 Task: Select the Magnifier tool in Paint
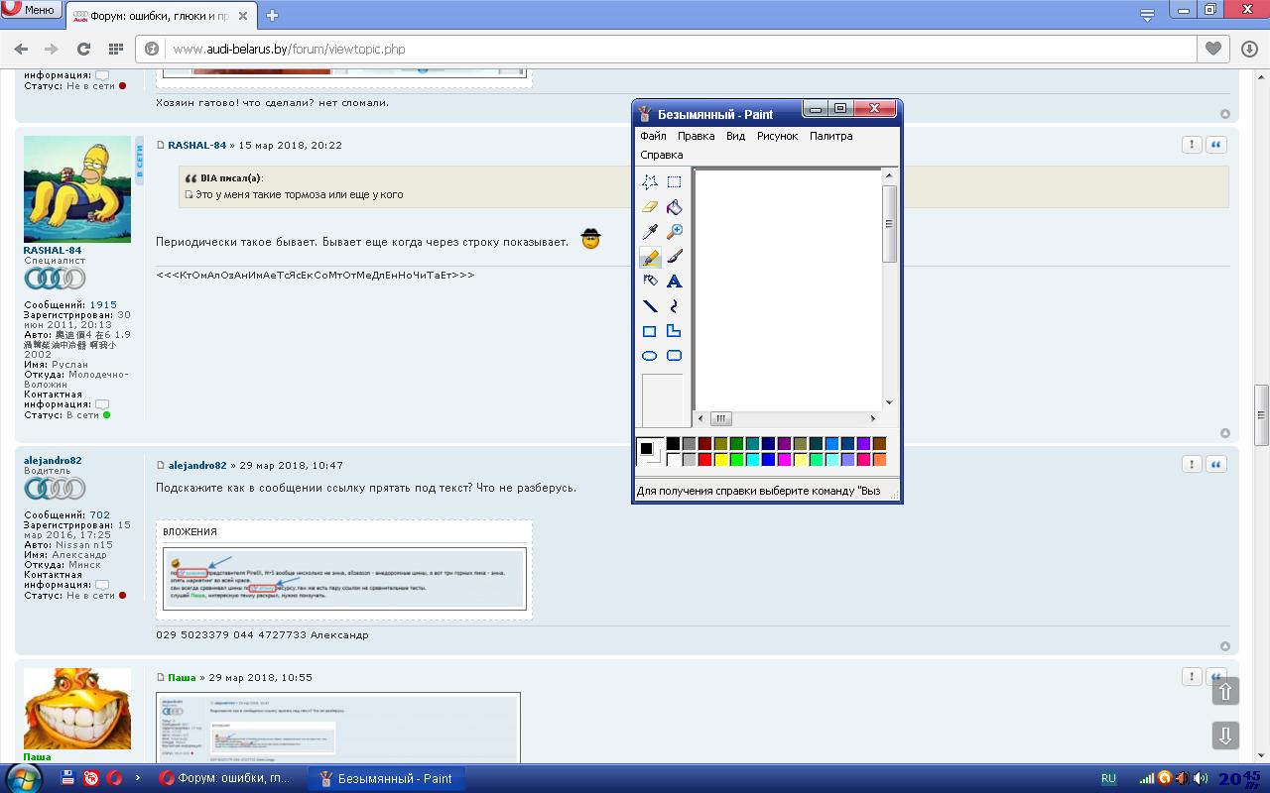tap(674, 232)
